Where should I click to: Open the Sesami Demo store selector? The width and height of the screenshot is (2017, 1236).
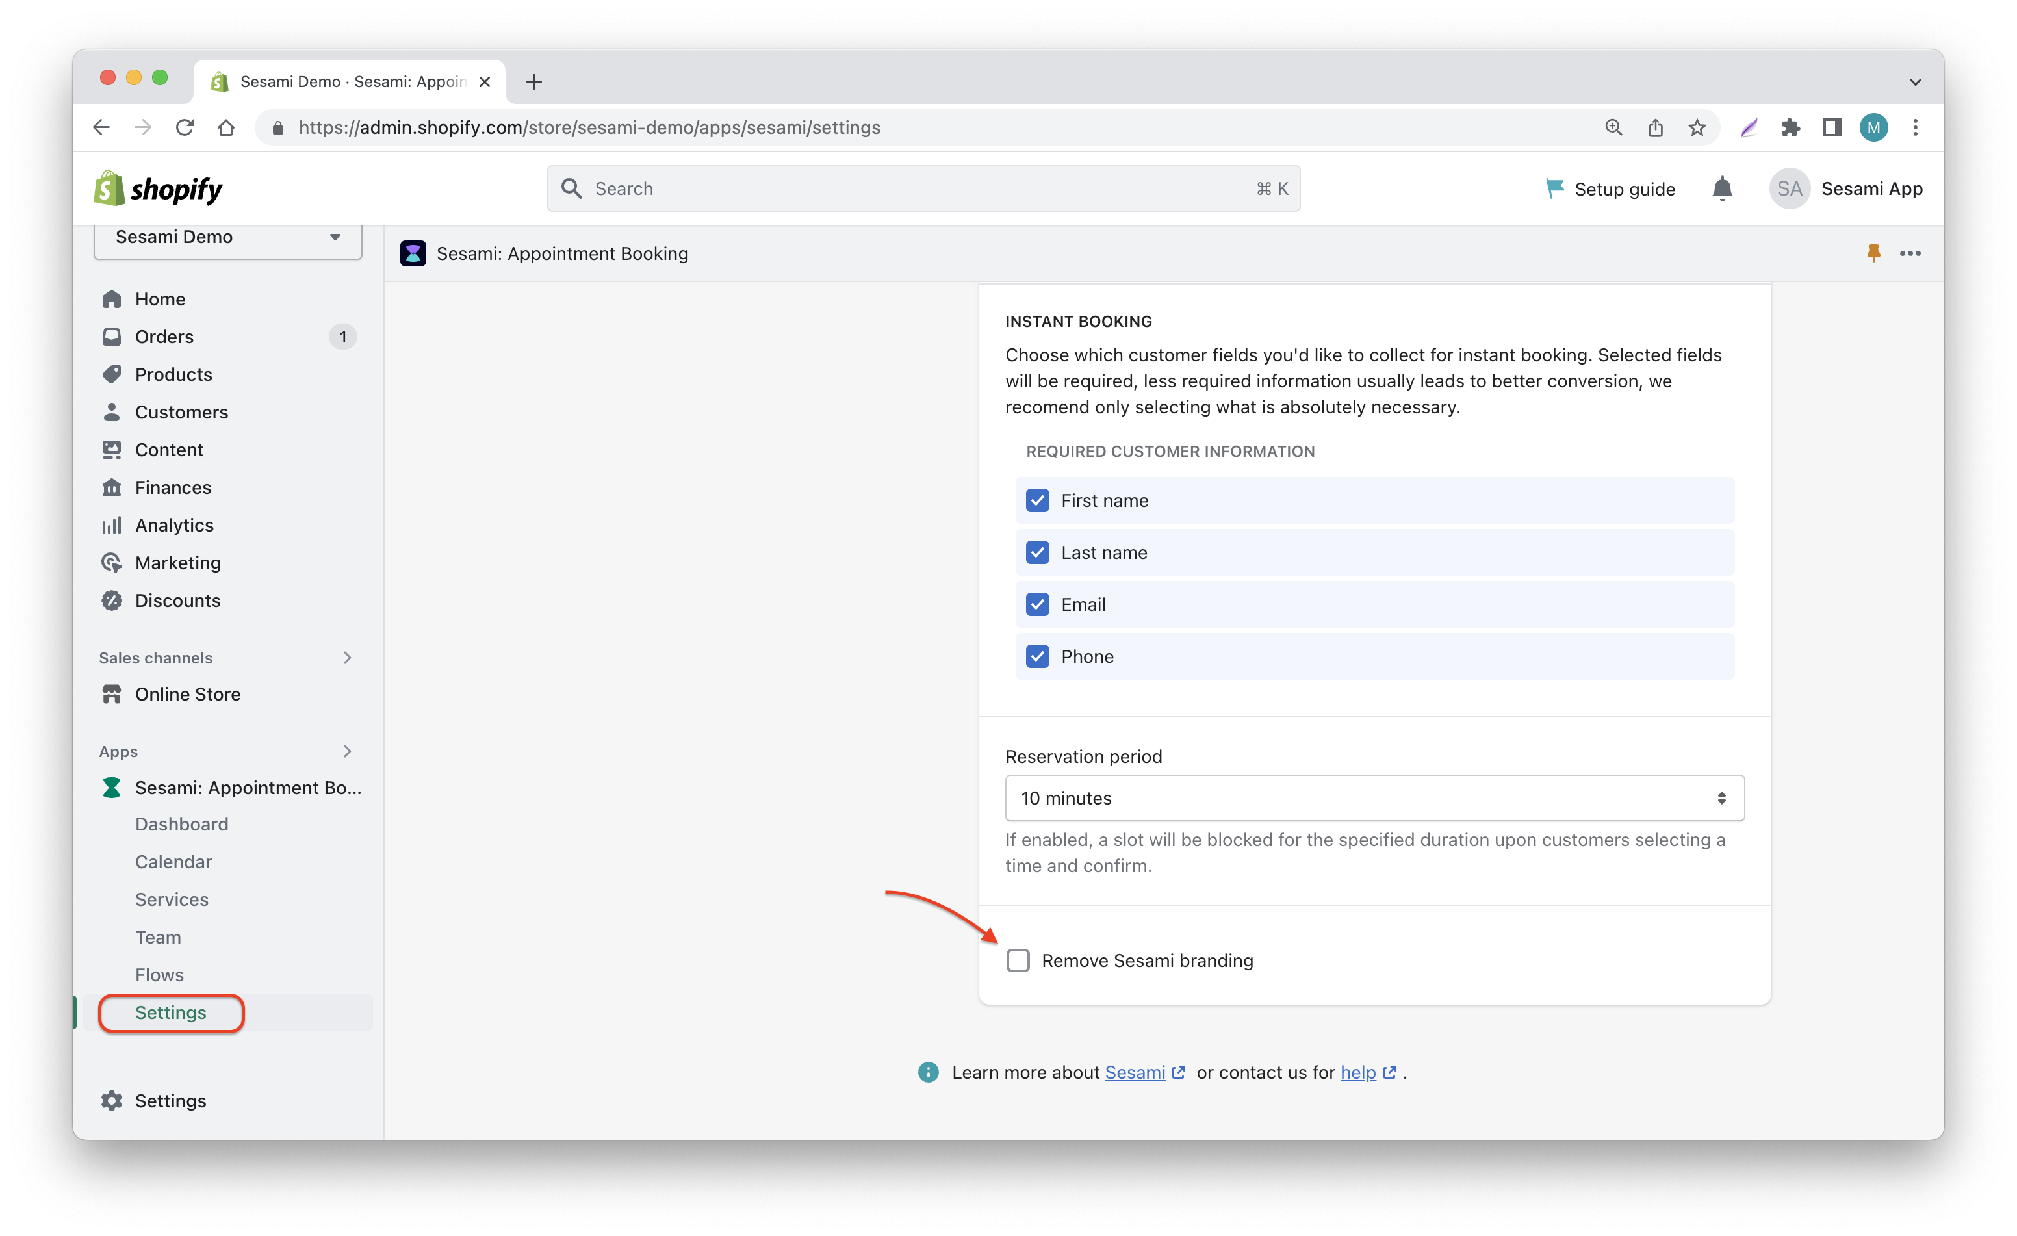coord(227,237)
